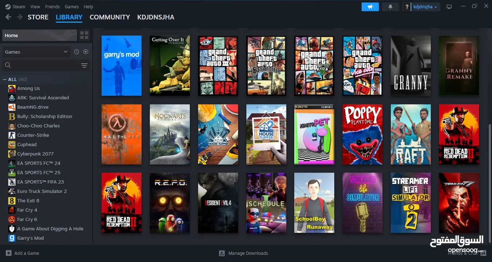Click the Home button in the sidebar

[39, 35]
